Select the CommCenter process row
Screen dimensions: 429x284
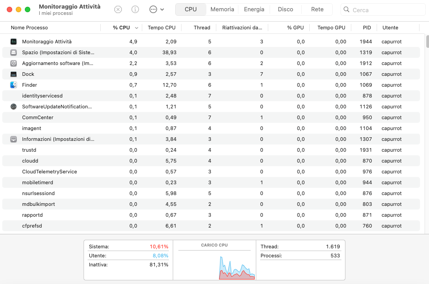211,118
